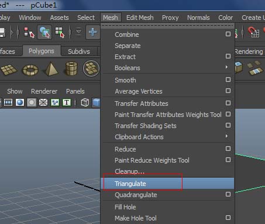Click the red magnet snap icon
The width and height of the screenshot is (265, 224).
253,32
